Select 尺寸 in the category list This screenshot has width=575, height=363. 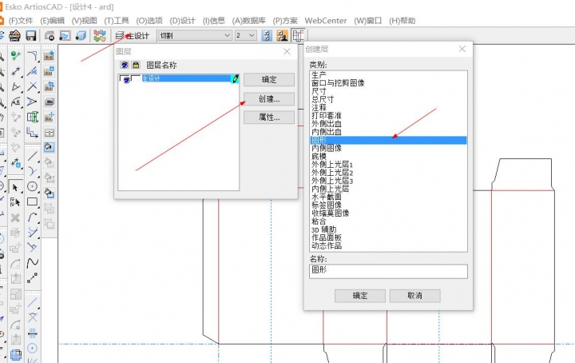[319, 91]
